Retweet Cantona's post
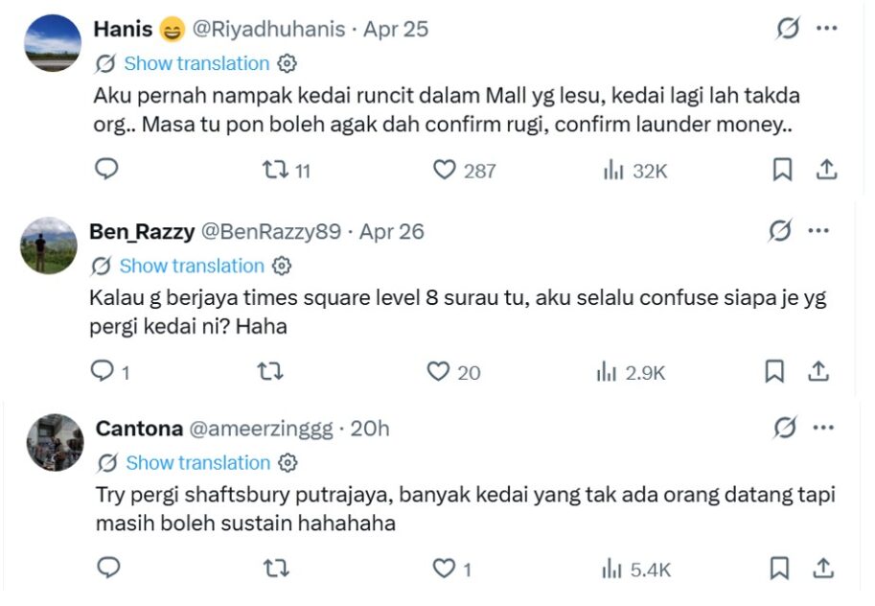The image size is (875, 606). click(x=276, y=569)
